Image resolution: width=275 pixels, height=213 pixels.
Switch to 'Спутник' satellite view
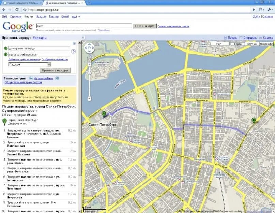point(252,44)
